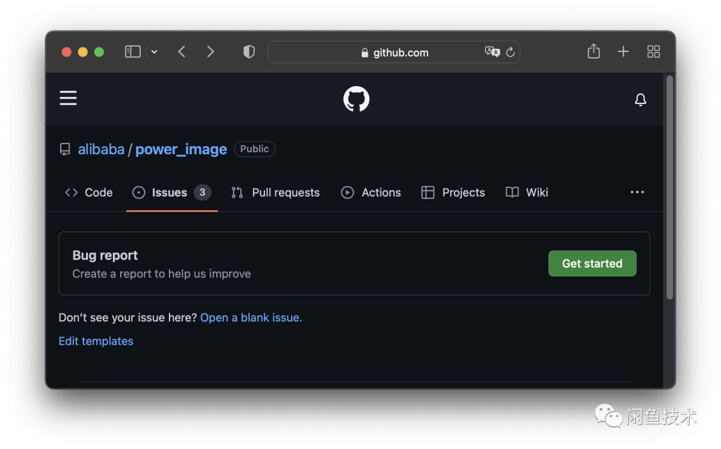
Task: Focus the github.com address bar
Action: [394, 52]
